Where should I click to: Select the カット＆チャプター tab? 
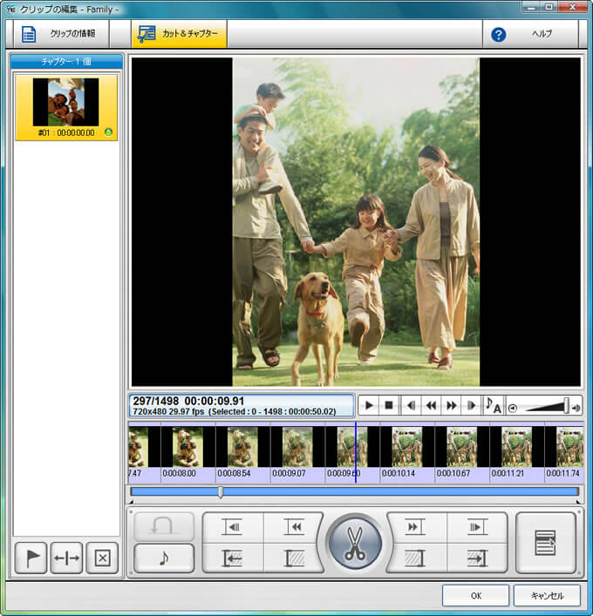pyautogui.click(x=179, y=35)
